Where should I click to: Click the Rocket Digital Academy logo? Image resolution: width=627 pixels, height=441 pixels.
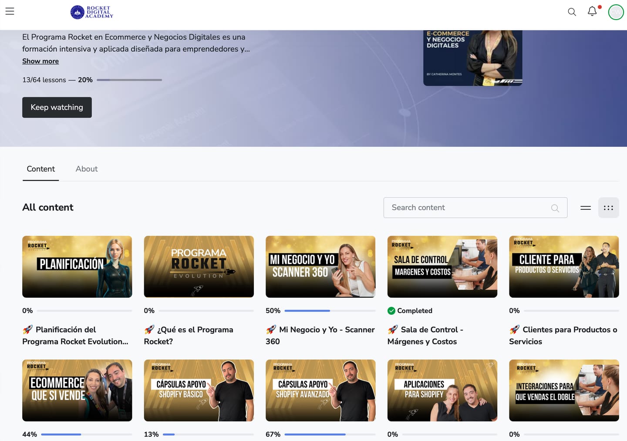tap(92, 12)
